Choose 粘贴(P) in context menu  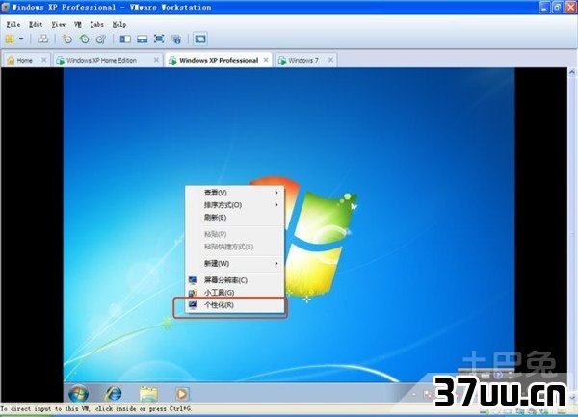[x=234, y=234]
